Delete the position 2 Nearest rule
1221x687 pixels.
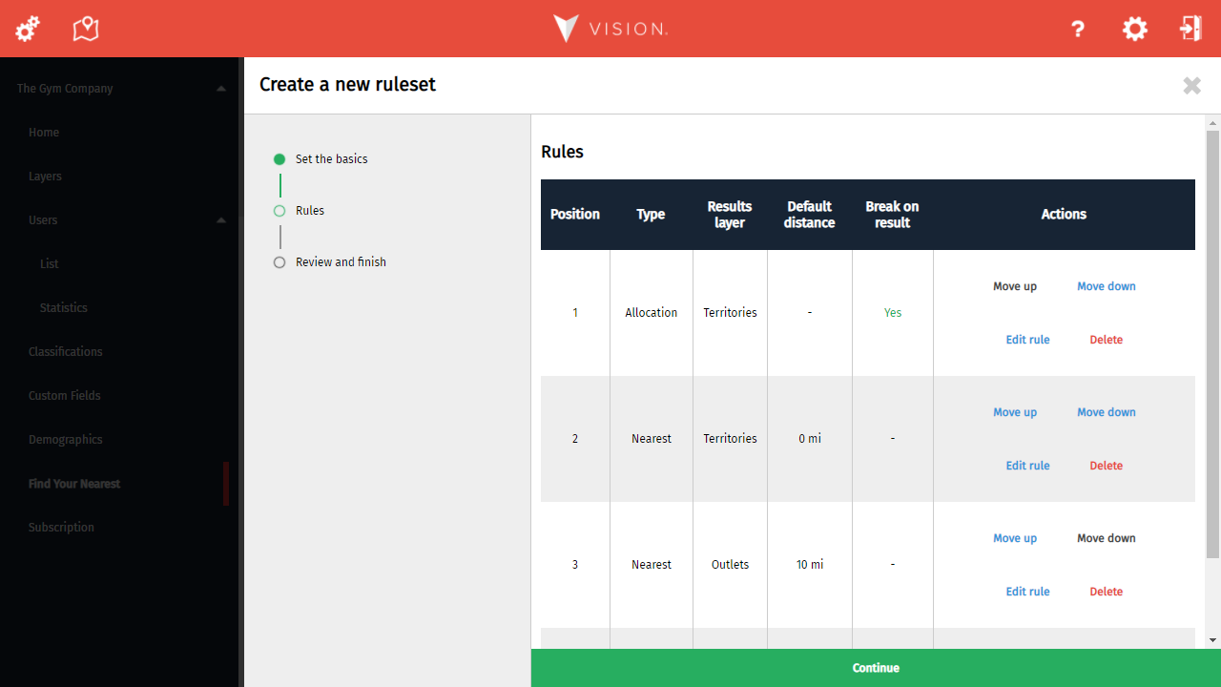[1106, 466]
